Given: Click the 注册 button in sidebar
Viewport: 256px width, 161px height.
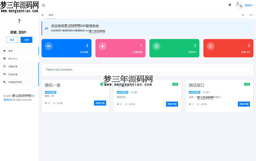Looking at the screenshot, I should pos(26,40).
